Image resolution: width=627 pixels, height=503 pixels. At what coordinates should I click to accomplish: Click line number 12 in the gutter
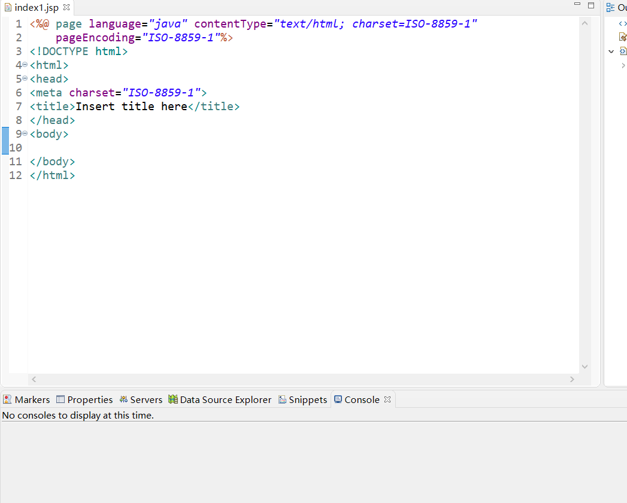pos(16,175)
